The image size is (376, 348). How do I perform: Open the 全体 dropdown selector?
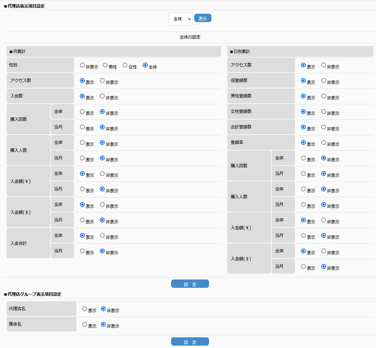180,19
